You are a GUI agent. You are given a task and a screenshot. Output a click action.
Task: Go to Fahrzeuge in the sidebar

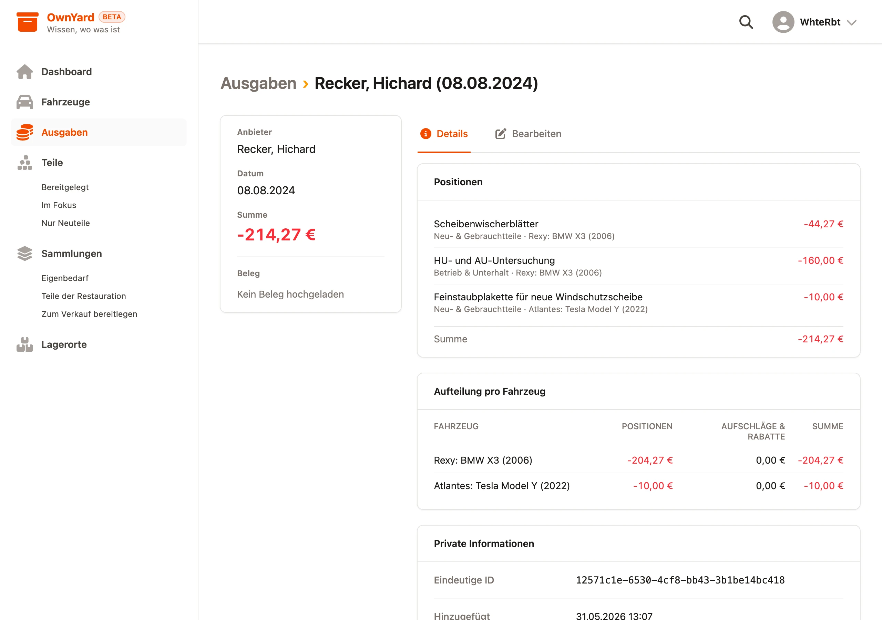[99, 102]
